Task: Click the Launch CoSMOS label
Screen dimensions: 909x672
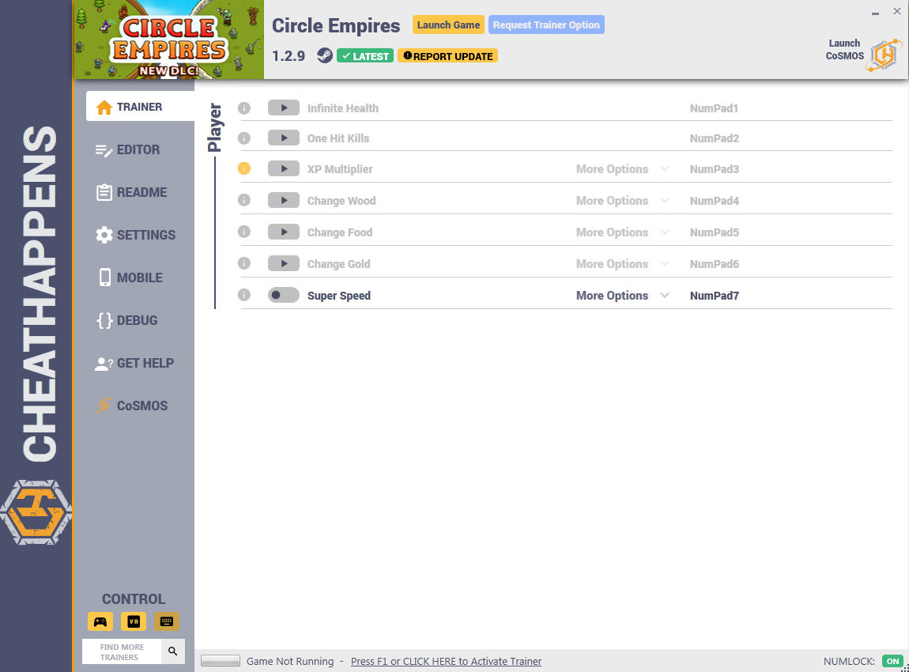Action: pyautogui.click(x=845, y=49)
